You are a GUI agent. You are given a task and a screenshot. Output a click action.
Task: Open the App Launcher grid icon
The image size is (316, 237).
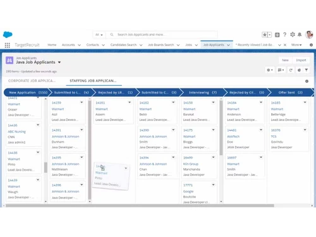click(x=7, y=45)
